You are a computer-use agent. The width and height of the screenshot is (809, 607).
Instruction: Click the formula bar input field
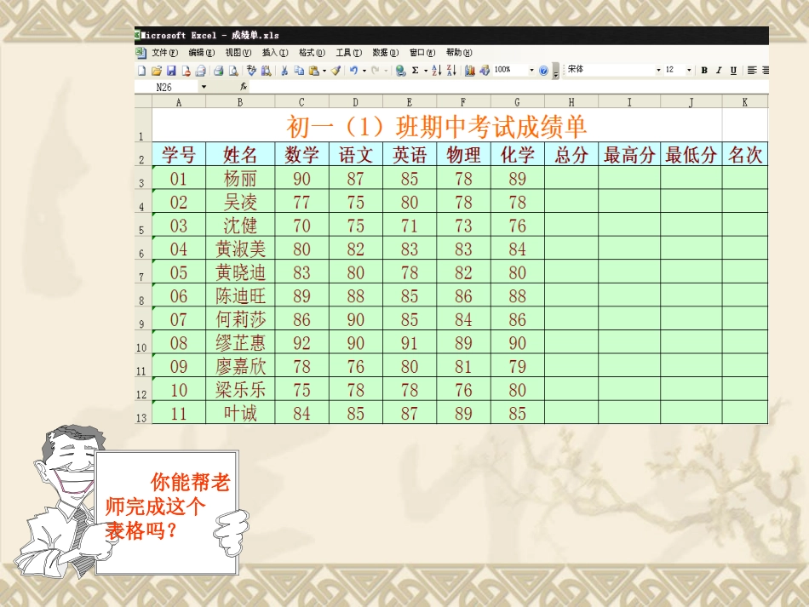(x=508, y=87)
